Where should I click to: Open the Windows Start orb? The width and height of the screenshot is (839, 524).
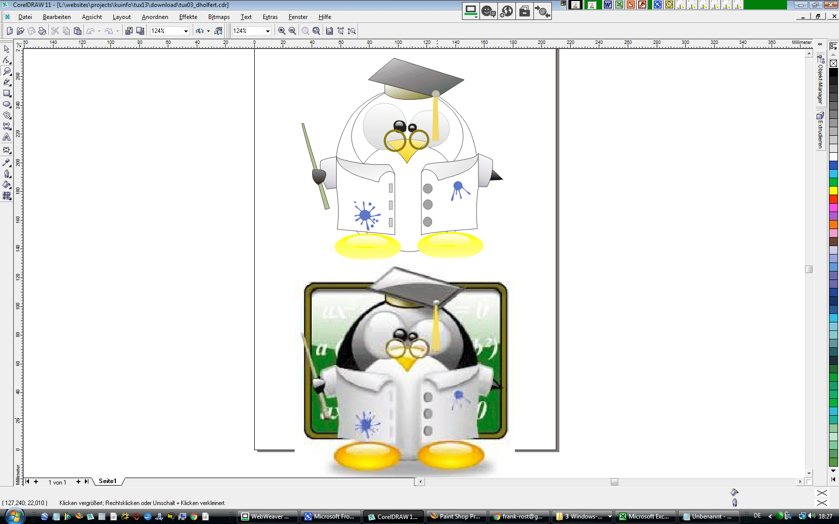tap(15, 516)
